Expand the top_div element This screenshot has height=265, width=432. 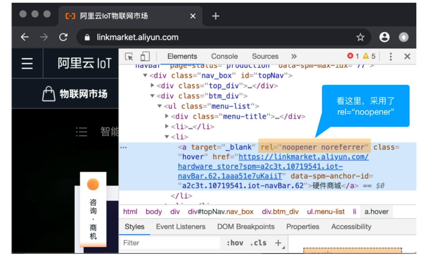point(152,86)
